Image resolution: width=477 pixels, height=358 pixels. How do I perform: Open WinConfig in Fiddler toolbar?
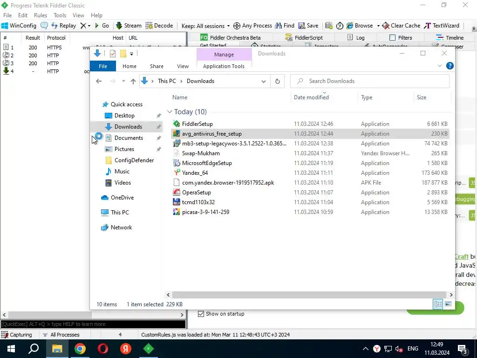click(x=19, y=26)
